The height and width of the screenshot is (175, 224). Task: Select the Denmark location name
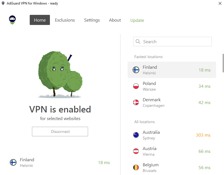click(152, 100)
